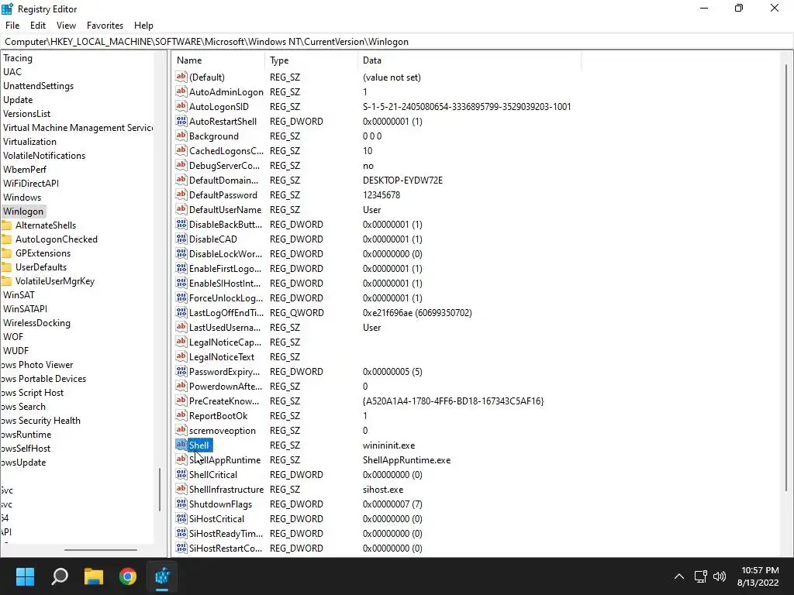Select the SiHostCritical value name
Image resolution: width=794 pixels, height=595 pixels.
tap(217, 518)
